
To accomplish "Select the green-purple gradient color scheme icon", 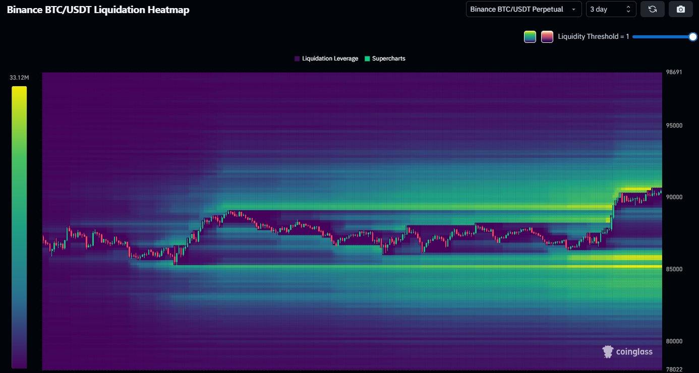I will 530,36.
